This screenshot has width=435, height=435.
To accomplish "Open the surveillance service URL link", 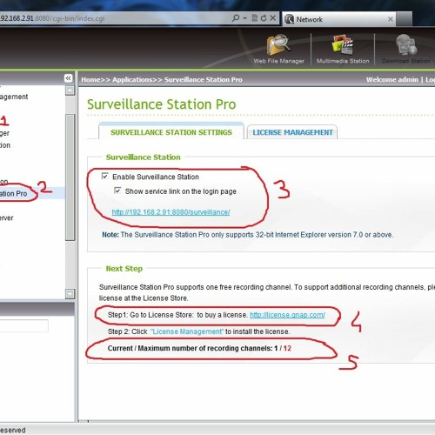I will [x=171, y=212].
